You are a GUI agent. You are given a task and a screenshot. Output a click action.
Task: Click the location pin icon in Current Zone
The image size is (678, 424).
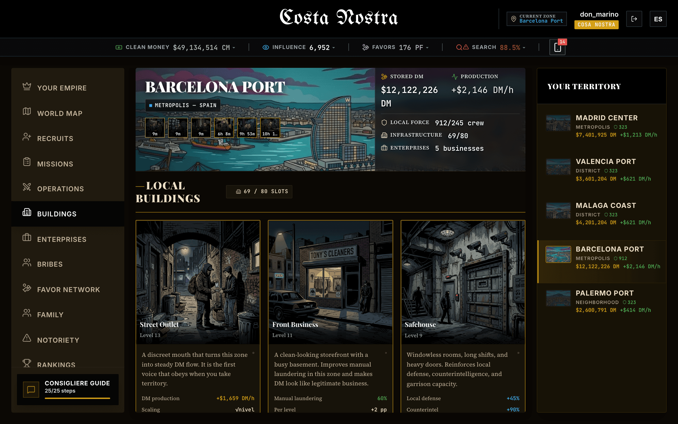pos(514,19)
